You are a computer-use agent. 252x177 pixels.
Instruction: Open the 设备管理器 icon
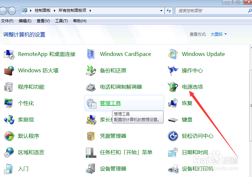pyautogui.click(x=91, y=168)
